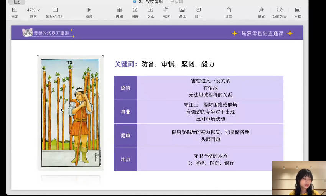Click the 塔罗零基础直通课 banner title
The image size is (326, 196).
click(262, 33)
